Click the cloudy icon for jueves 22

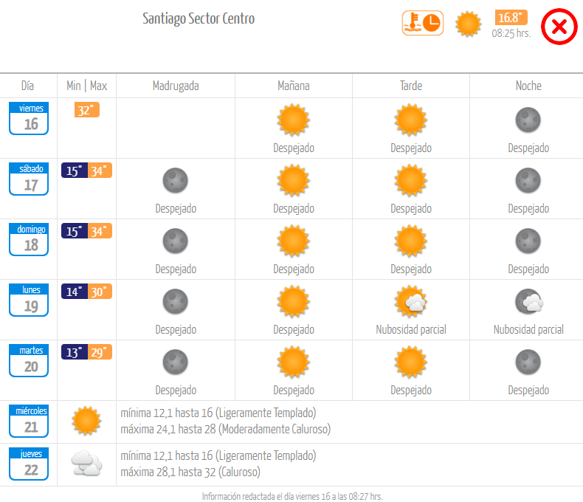pyautogui.click(x=86, y=464)
